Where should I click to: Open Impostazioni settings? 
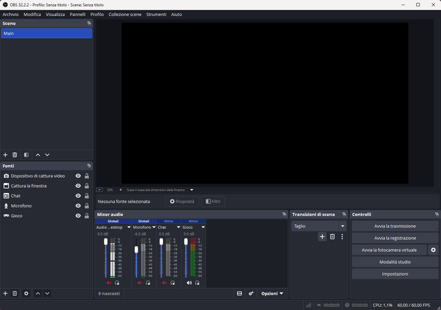[395, 274]
